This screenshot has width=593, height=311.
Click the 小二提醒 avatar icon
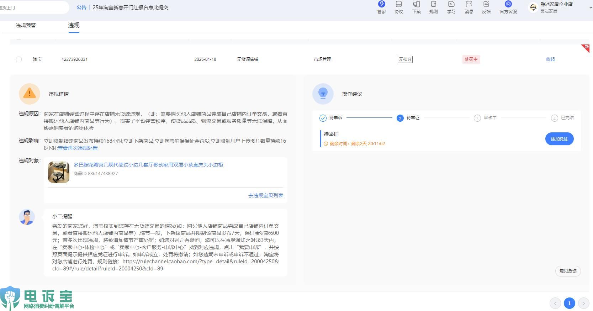point(27,217)
